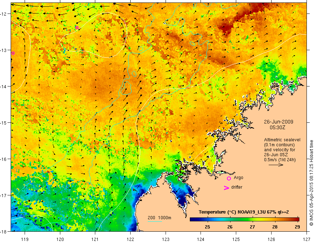Click the longitude axis label 121
Image resolution: width=314 pixels, height=242 pixels.
(95, 239)
